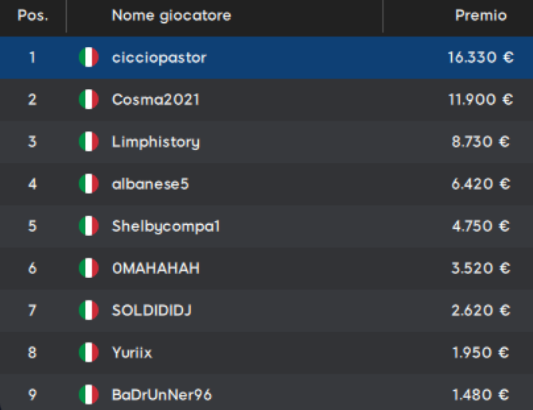Image resolution: width=533 pixels, height=410 pixels.
Task: Select player name Cosma2021
Action: pyautogui.click(x=156, y=99)
